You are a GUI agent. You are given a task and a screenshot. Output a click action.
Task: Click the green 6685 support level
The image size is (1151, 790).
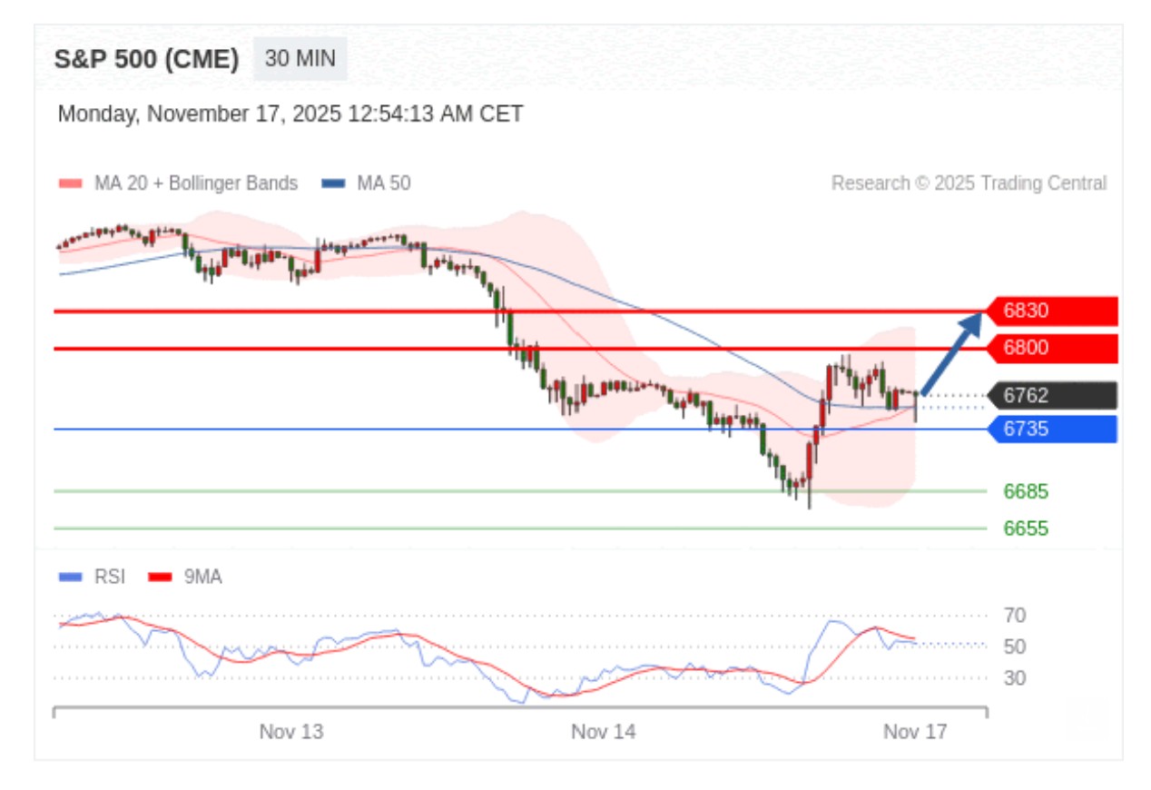coord(1026,492)
